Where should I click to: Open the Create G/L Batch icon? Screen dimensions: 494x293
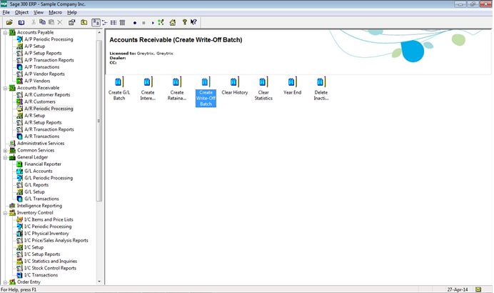pos(119,89)
